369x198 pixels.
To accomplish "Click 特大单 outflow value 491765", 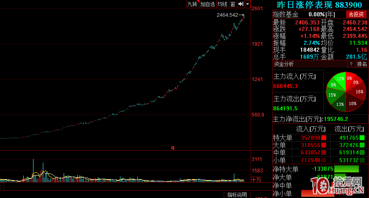I will pos(349,138).
